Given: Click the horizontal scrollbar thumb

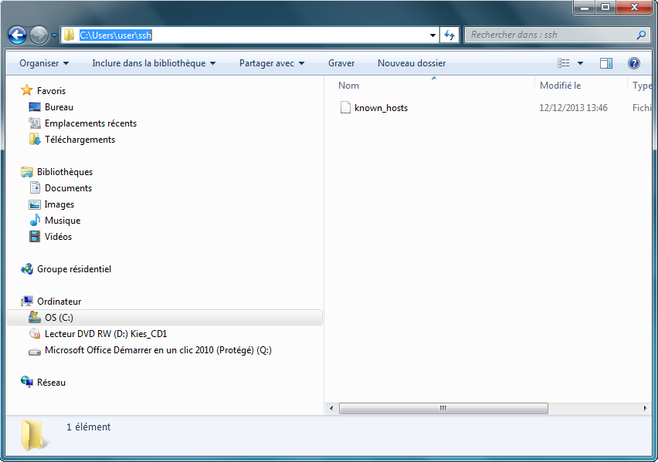Looking at the screenshot, I should coord(443,408).
